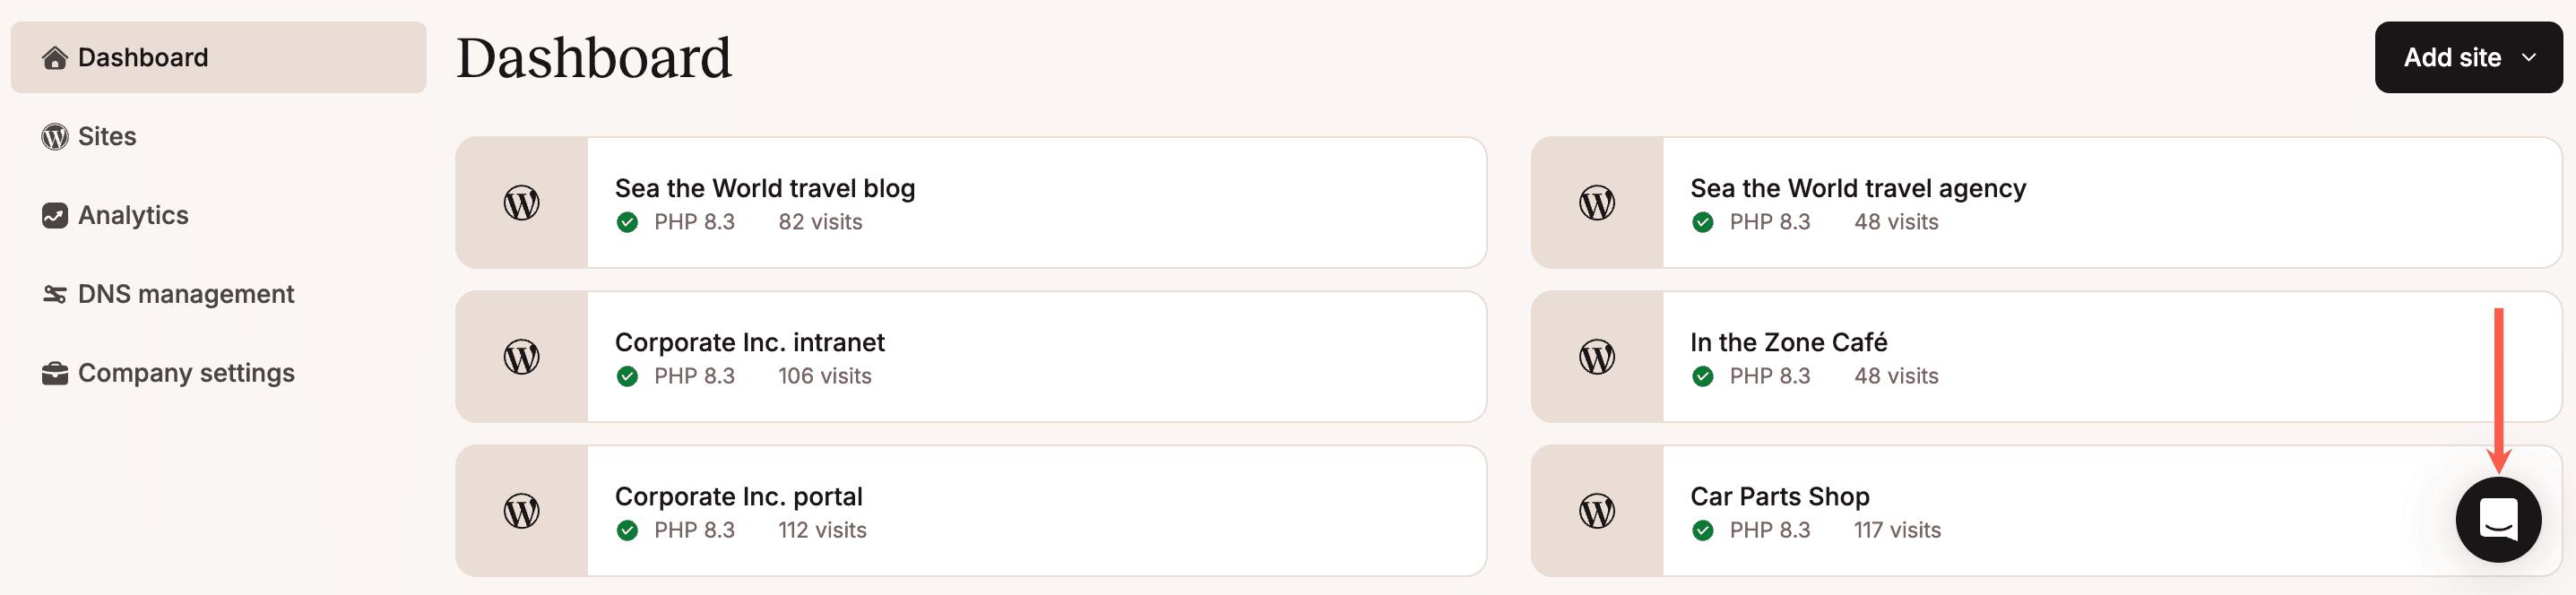Click the WordPress logo on Sea the World travel blog card
Image resolution: width=2576 pixels, height=595 pixels.
[x=522, y=202]
